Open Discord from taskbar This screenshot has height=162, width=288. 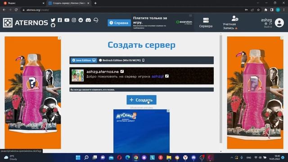coord(193,157)
